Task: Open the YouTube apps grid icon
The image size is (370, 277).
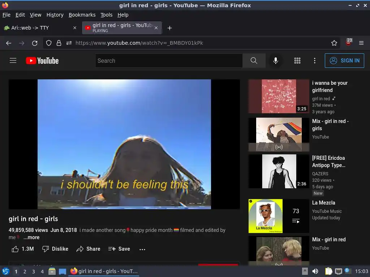Action: [x=297, y=61]
